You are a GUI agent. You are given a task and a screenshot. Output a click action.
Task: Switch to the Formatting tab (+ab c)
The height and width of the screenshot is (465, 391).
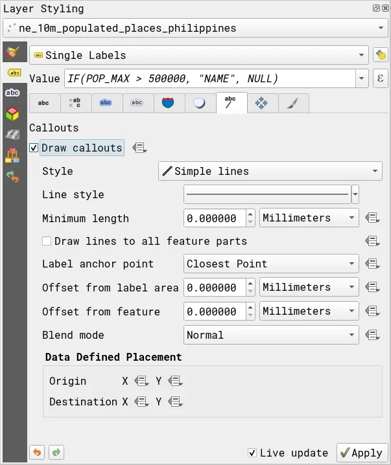click(75, 103)
